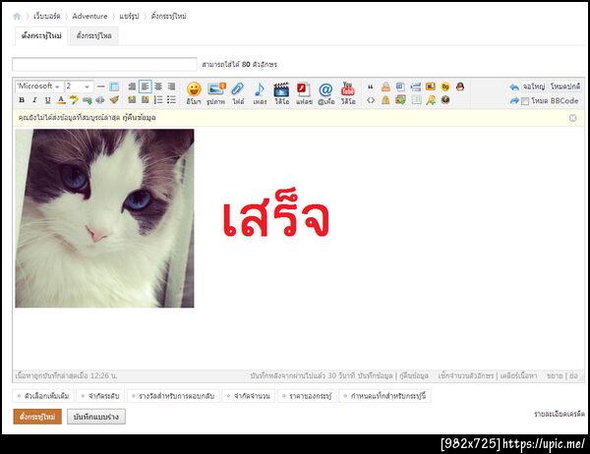The height and width of the screenshot is (454, 590).
Task: Expand the จำกัดจำนวน section
Action: [x=249, y=396]
